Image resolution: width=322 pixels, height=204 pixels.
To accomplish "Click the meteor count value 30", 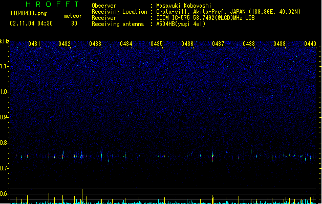I will 74,23.
